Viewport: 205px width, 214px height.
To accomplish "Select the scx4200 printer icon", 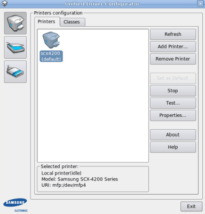I will pyautogui.click(x=51, y=40).
